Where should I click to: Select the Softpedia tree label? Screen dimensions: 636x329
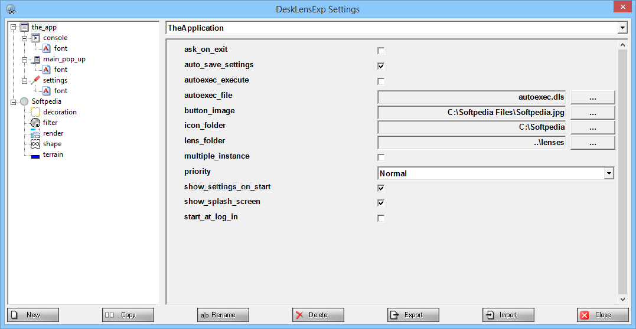coord(46,101)
